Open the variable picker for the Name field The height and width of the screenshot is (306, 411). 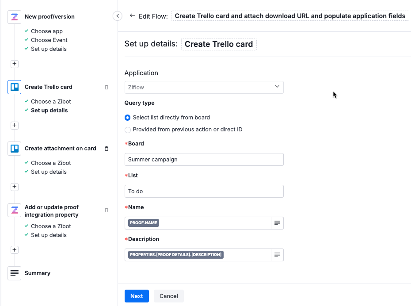[277, 223]
